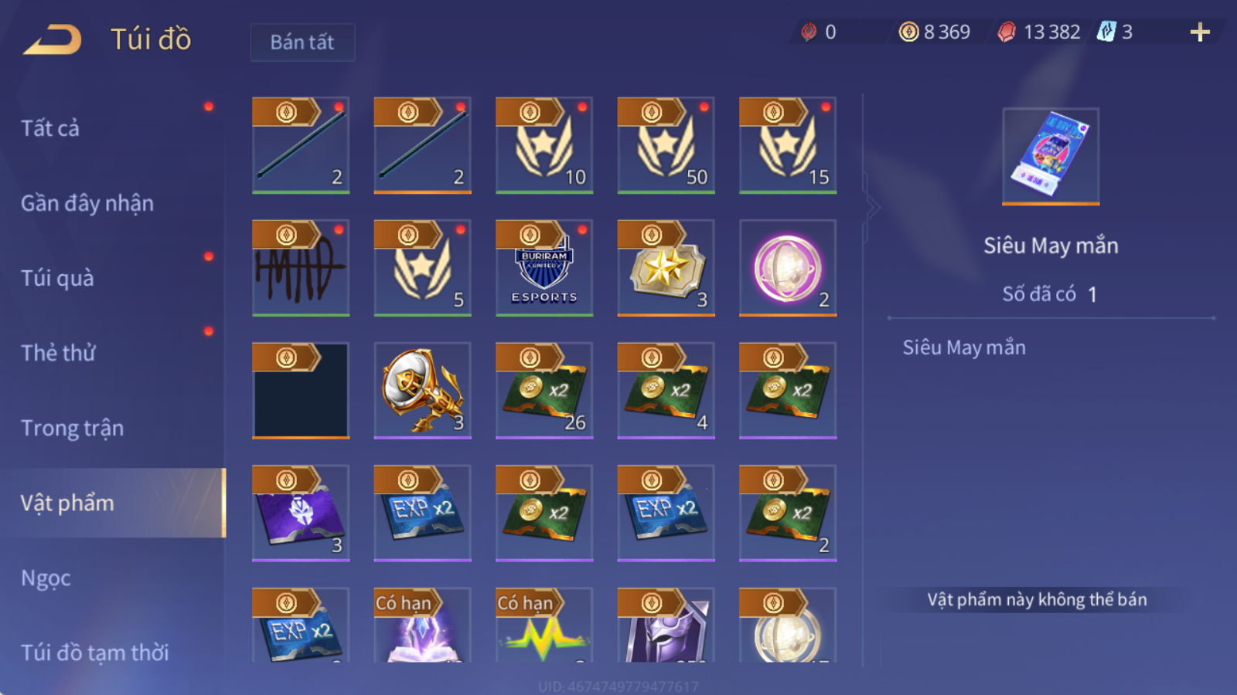Select the star badge item with 50

tap(666, 144)
